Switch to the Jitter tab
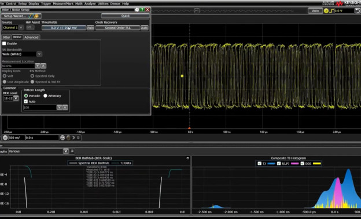This screenshot has height=219, width=361. tap(6, 37)
